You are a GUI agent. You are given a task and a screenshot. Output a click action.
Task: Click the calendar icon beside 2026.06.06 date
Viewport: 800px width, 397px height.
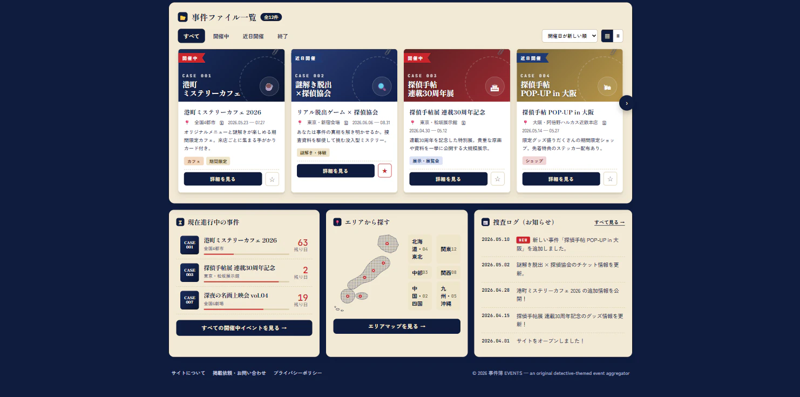pos(346,123)
